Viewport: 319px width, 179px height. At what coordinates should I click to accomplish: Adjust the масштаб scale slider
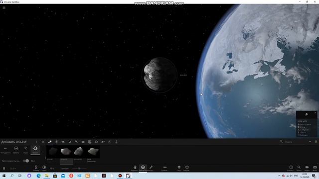(x=79, y=169)
